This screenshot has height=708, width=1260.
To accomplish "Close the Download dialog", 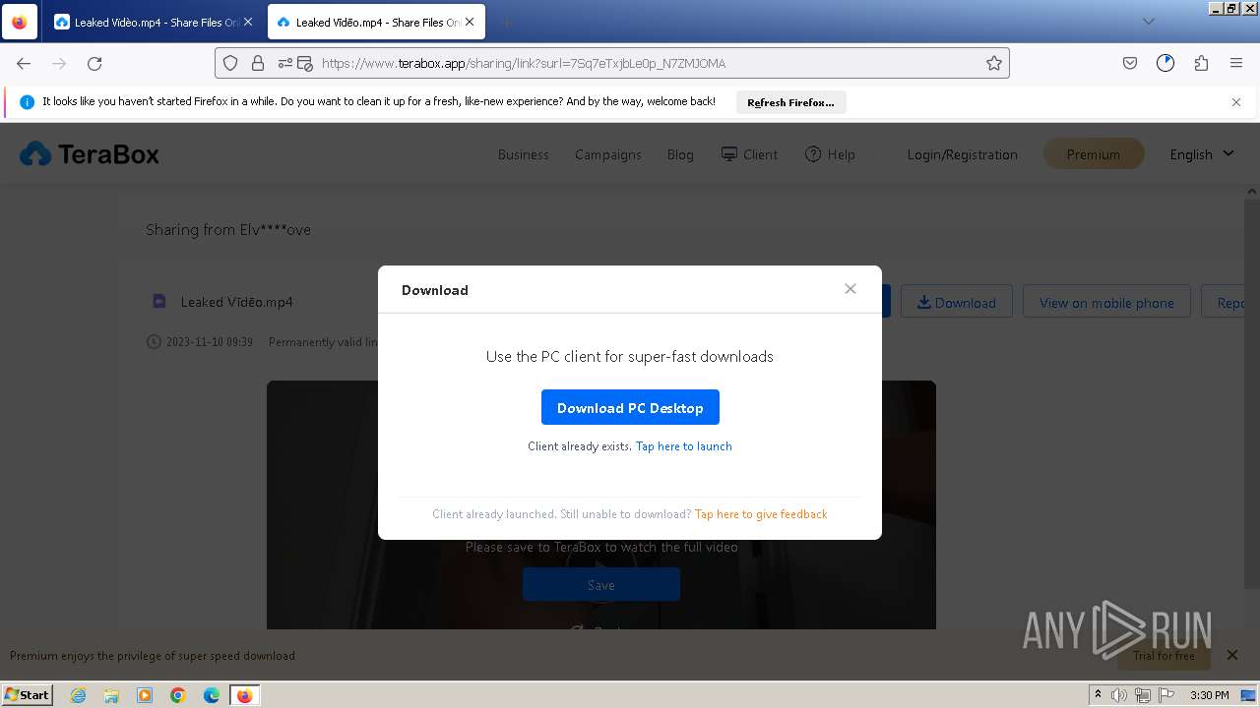I will pos(850,289).
